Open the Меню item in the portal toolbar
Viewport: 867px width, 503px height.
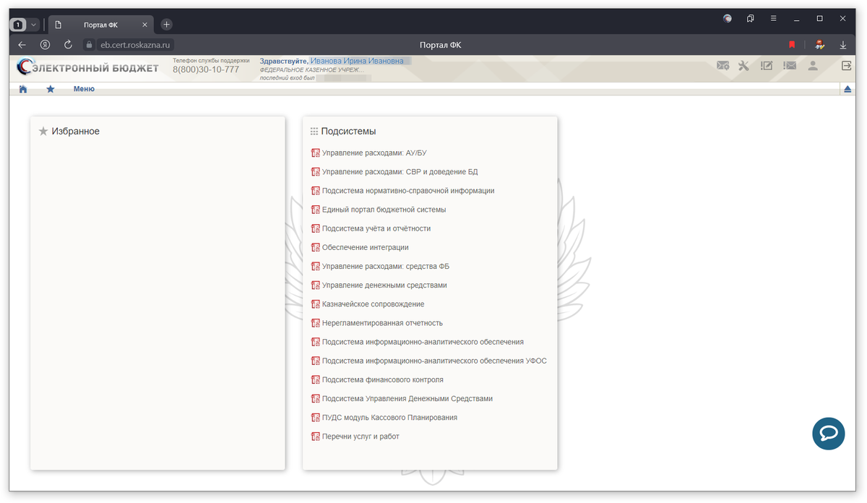[x=84, y=89]
